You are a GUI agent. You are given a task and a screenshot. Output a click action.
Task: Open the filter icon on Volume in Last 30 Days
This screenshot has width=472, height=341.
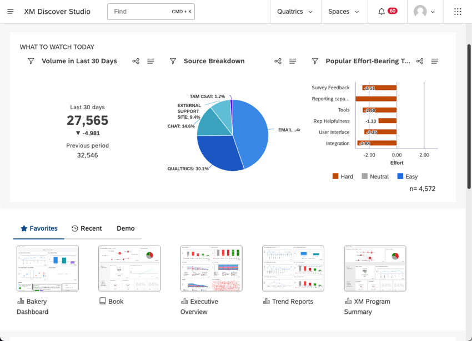31,61
